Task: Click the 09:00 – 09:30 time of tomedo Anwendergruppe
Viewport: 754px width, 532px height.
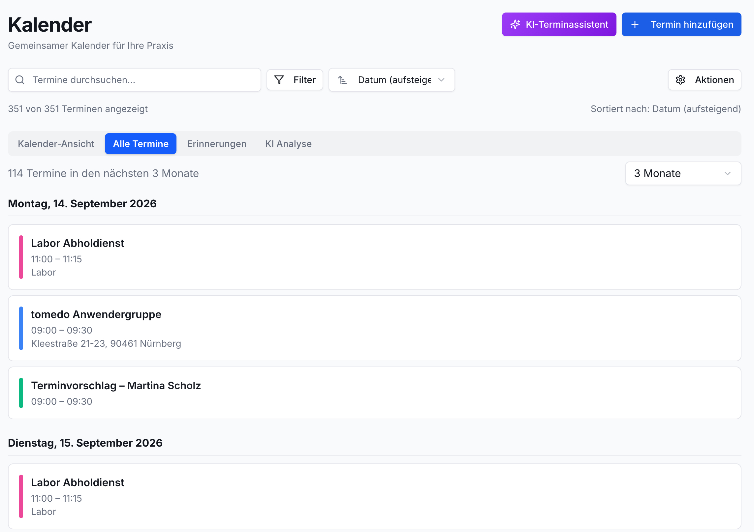Action: [x=62, y=330]
